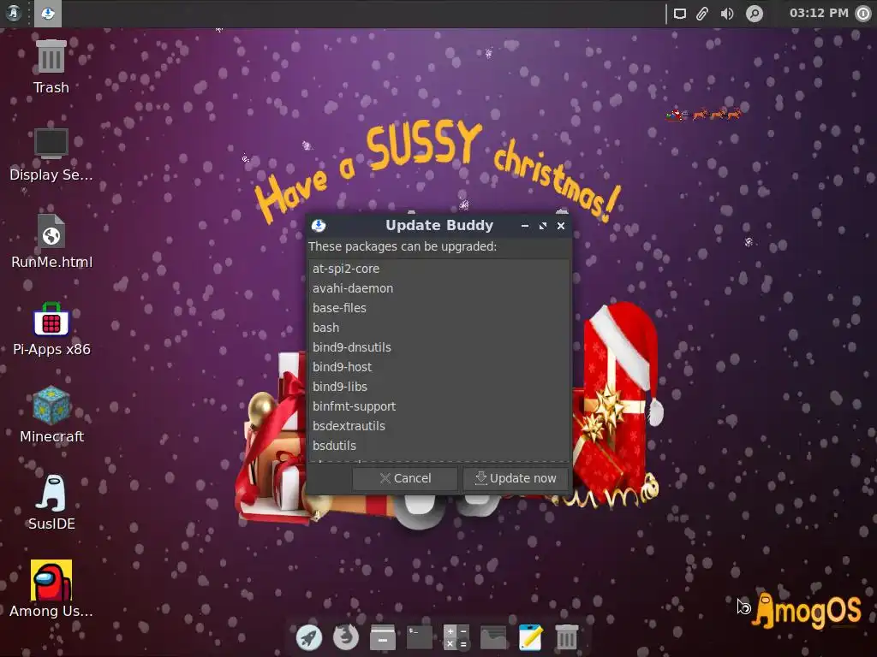
Task: Select the bsdextrautils package row
Action: click(x=439, y=426)
